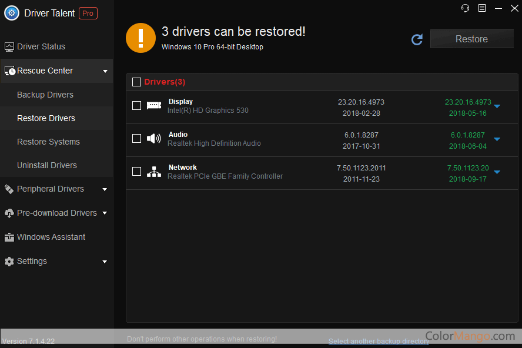This screenshot has height=348, width=522.
Task: Go to Restore Systems section
Action: (48, 142)
